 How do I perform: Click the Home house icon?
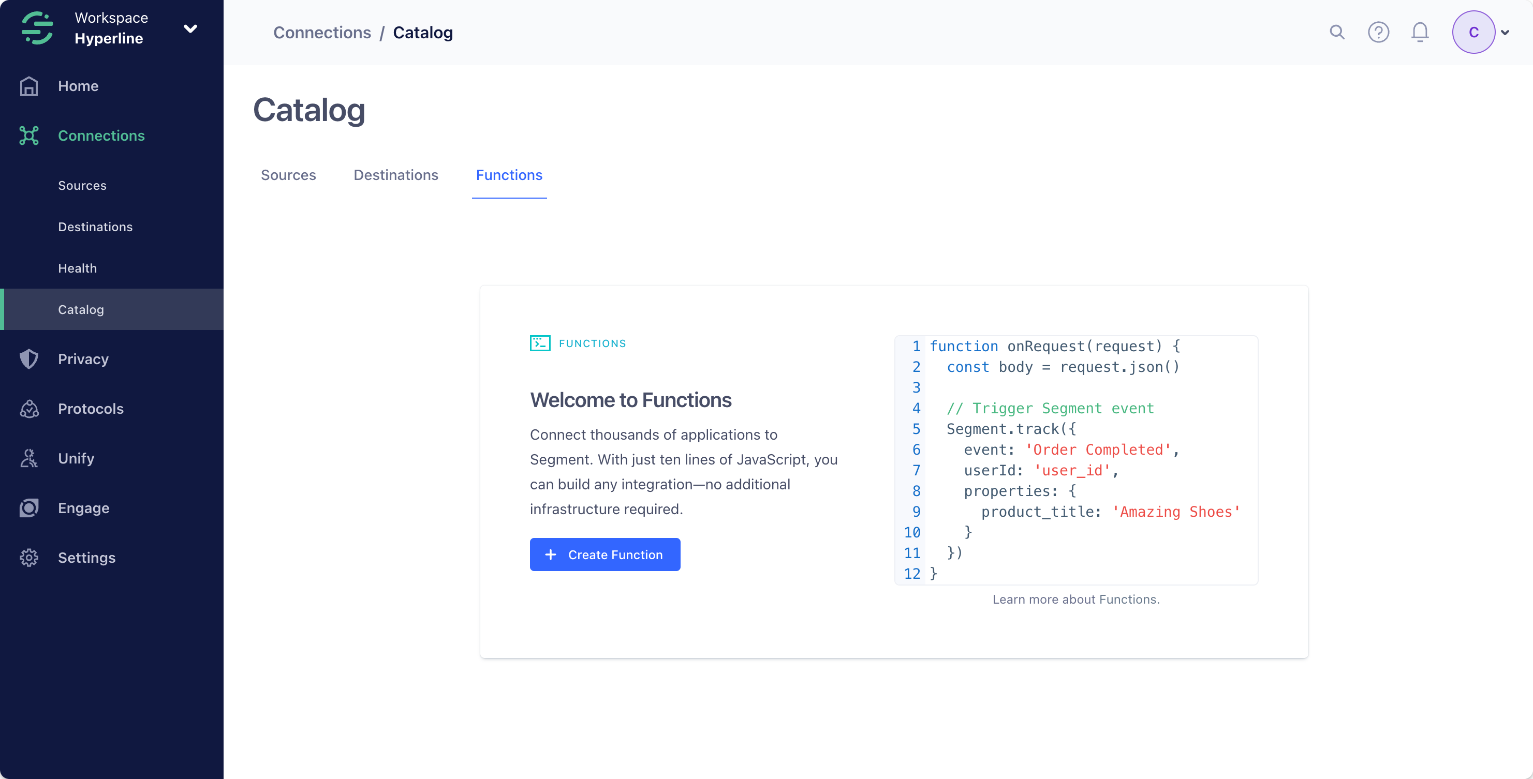pyautogui.click(x=28, y=86)
